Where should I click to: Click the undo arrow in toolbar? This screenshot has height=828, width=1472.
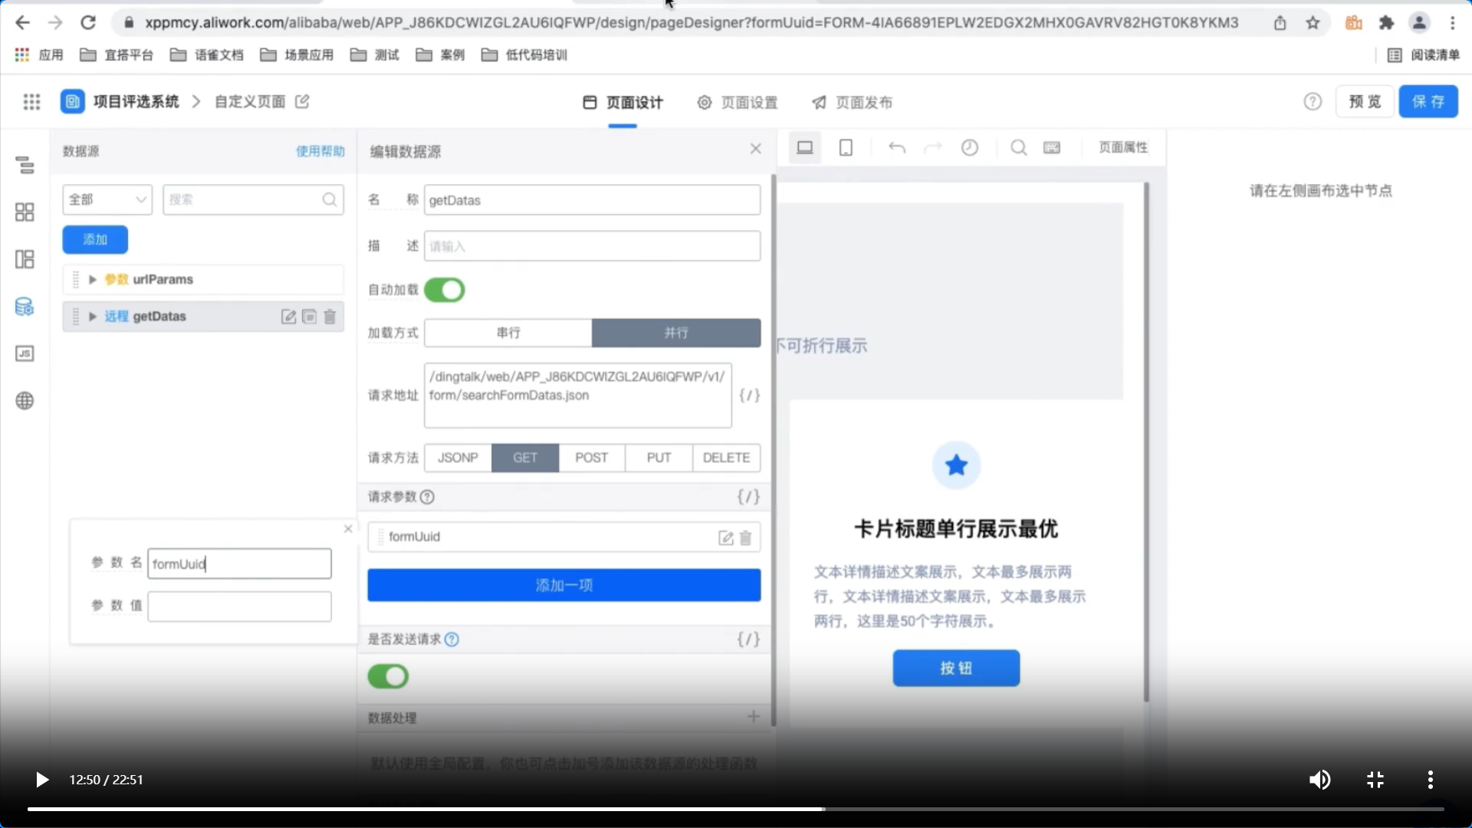[896, 148]
